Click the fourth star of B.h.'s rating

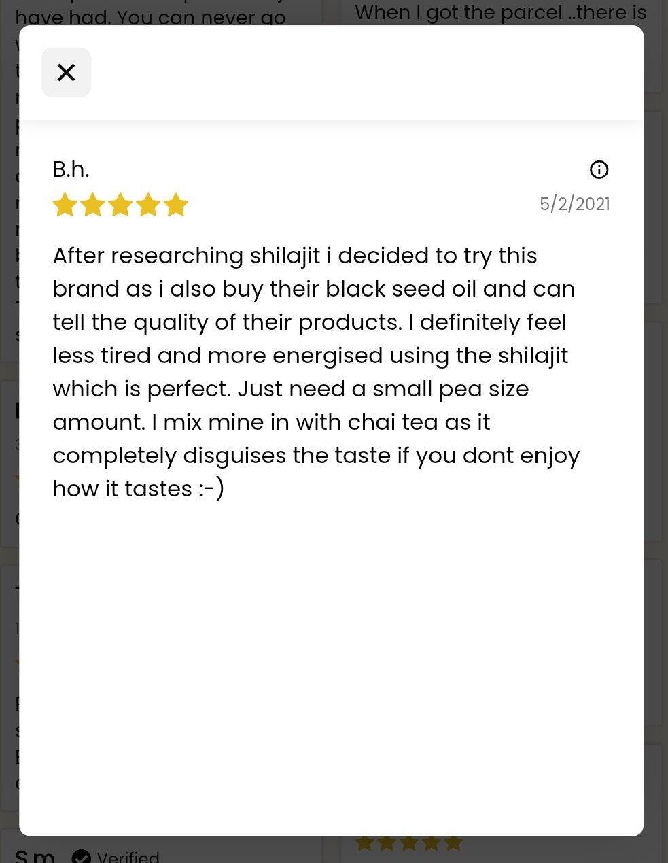pos(148,204)
